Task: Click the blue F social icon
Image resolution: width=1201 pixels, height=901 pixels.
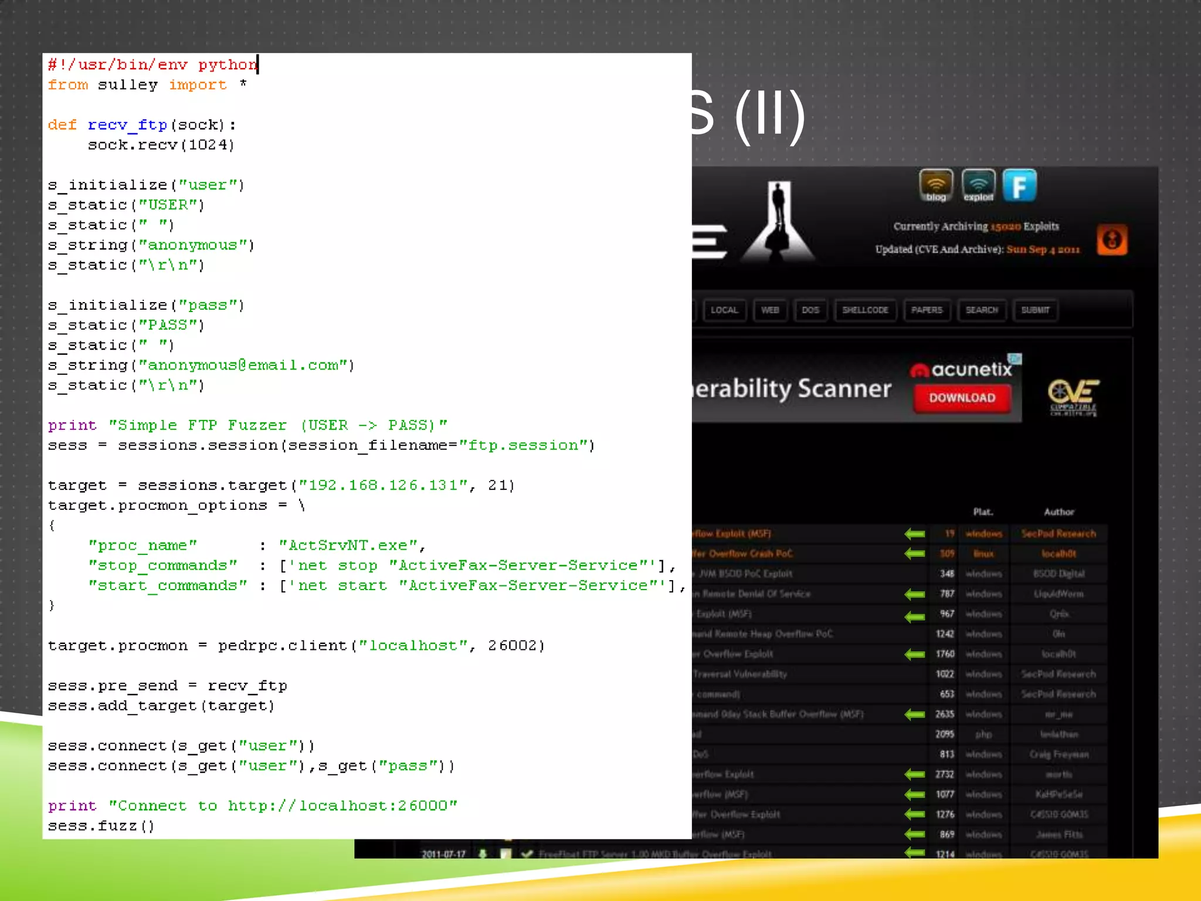Action: pos(1020,185)
